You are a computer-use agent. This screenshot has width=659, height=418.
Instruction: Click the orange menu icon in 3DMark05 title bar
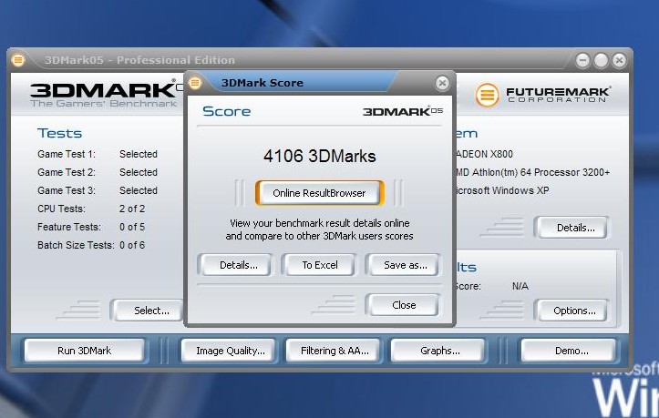18,60
